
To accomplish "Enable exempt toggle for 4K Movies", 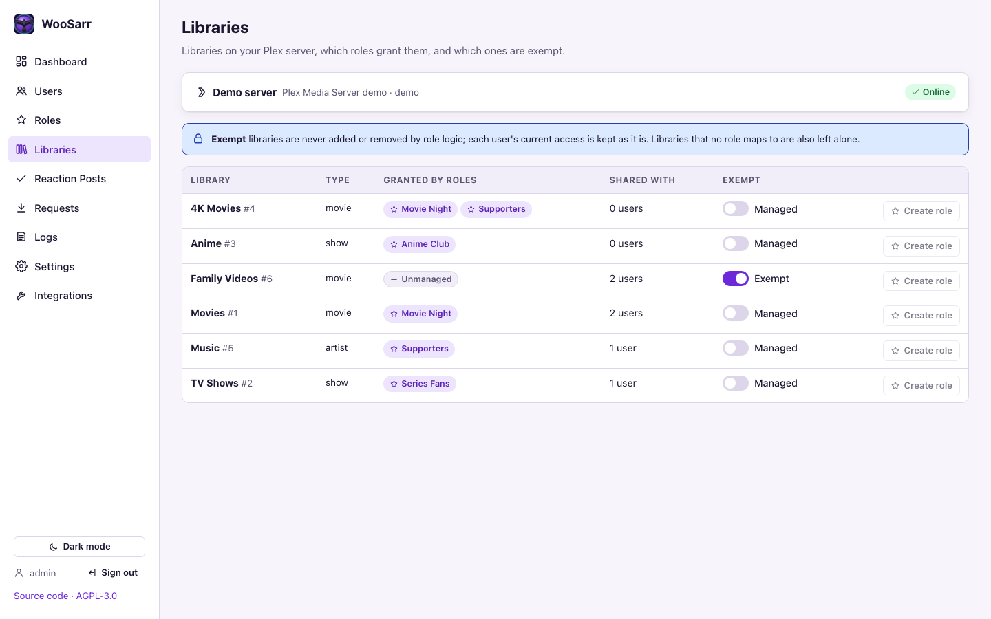I will pyautogui.click(x=736, y=208).
